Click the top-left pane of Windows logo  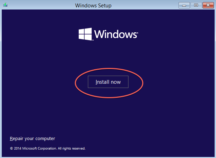82,31
